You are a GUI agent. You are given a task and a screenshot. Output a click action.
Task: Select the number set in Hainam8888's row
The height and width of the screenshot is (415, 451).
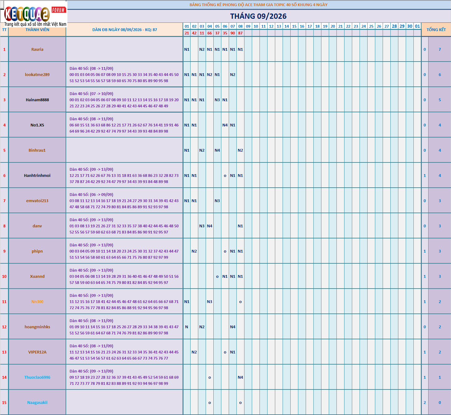click(124, 100)
